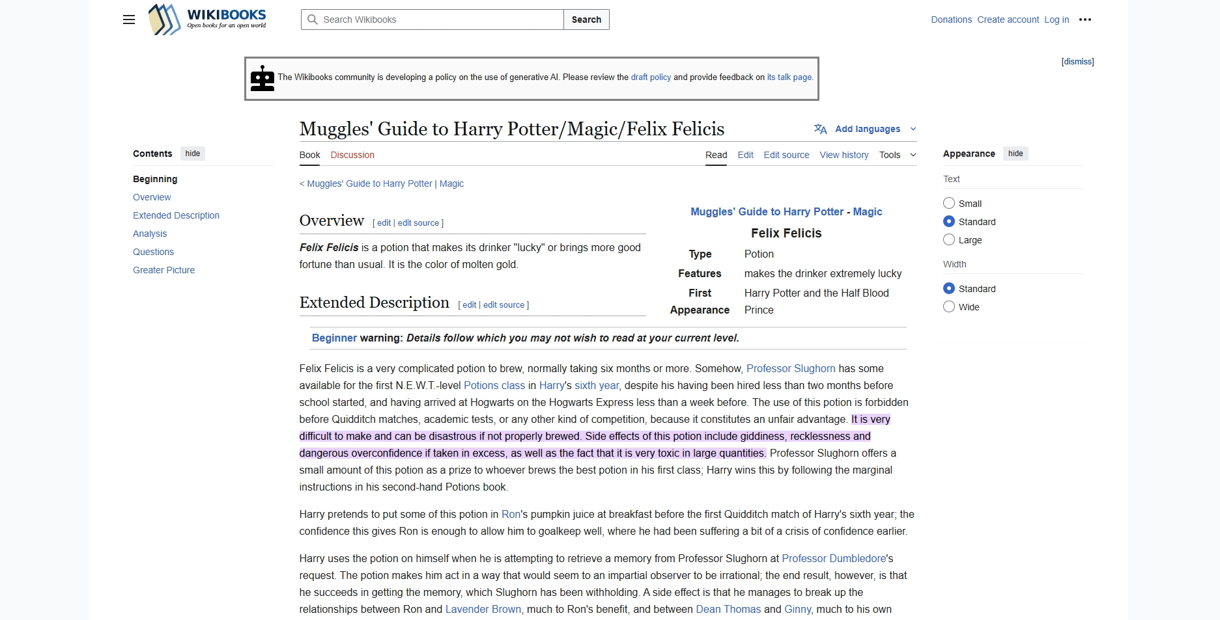Open the Ginny link
The image size is (1220, 620).
tap(797, 609)
